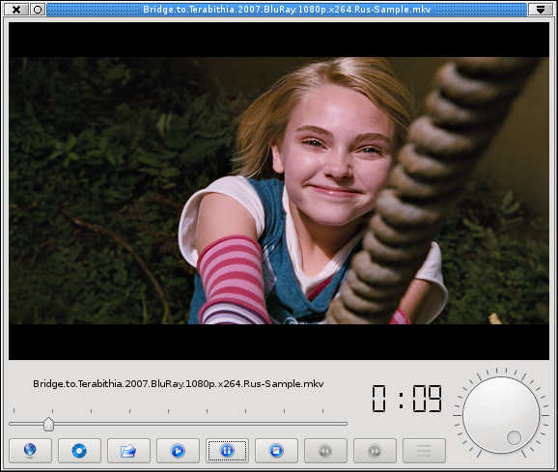Open a file with the folder button
Image resolution: width=558 pixels, height=472 pixels.
coord(128,451)
